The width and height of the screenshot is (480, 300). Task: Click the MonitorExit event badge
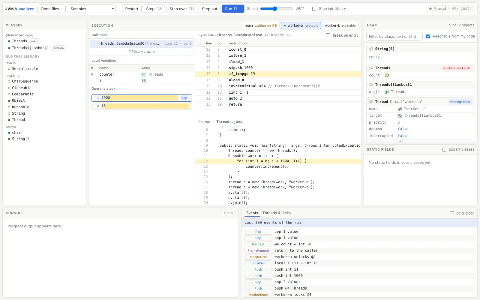click(x=258, y=257)
